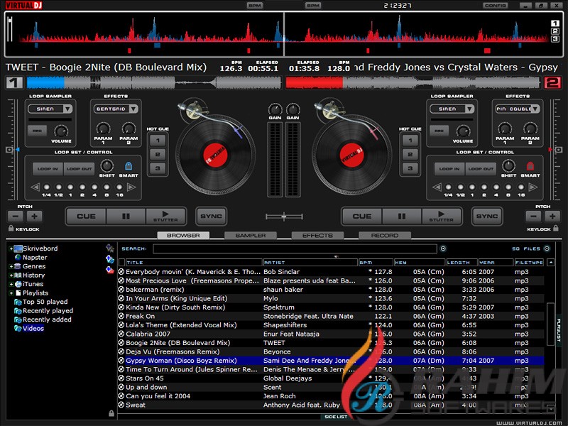Select deck 1 loop length 1/4
The height and width of the screenshot is (426, 568).
46,187
